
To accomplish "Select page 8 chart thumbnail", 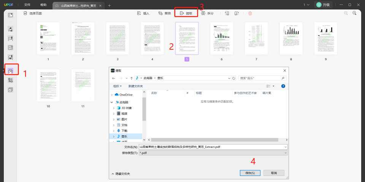I will click(291, 38).
